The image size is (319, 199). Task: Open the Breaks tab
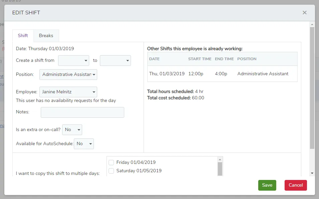pos(46,36)
